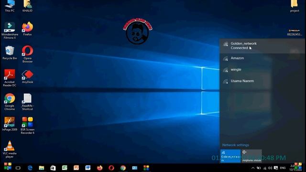Select the Recycle Bin desktop icon
This screenshot has width=306, height=172.
pyautogui.click(x=10, y=53)
